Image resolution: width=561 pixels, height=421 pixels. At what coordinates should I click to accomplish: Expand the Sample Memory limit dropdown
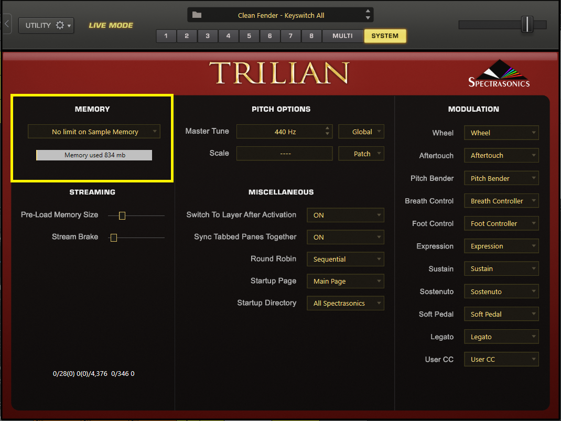[x=94, y=132]
